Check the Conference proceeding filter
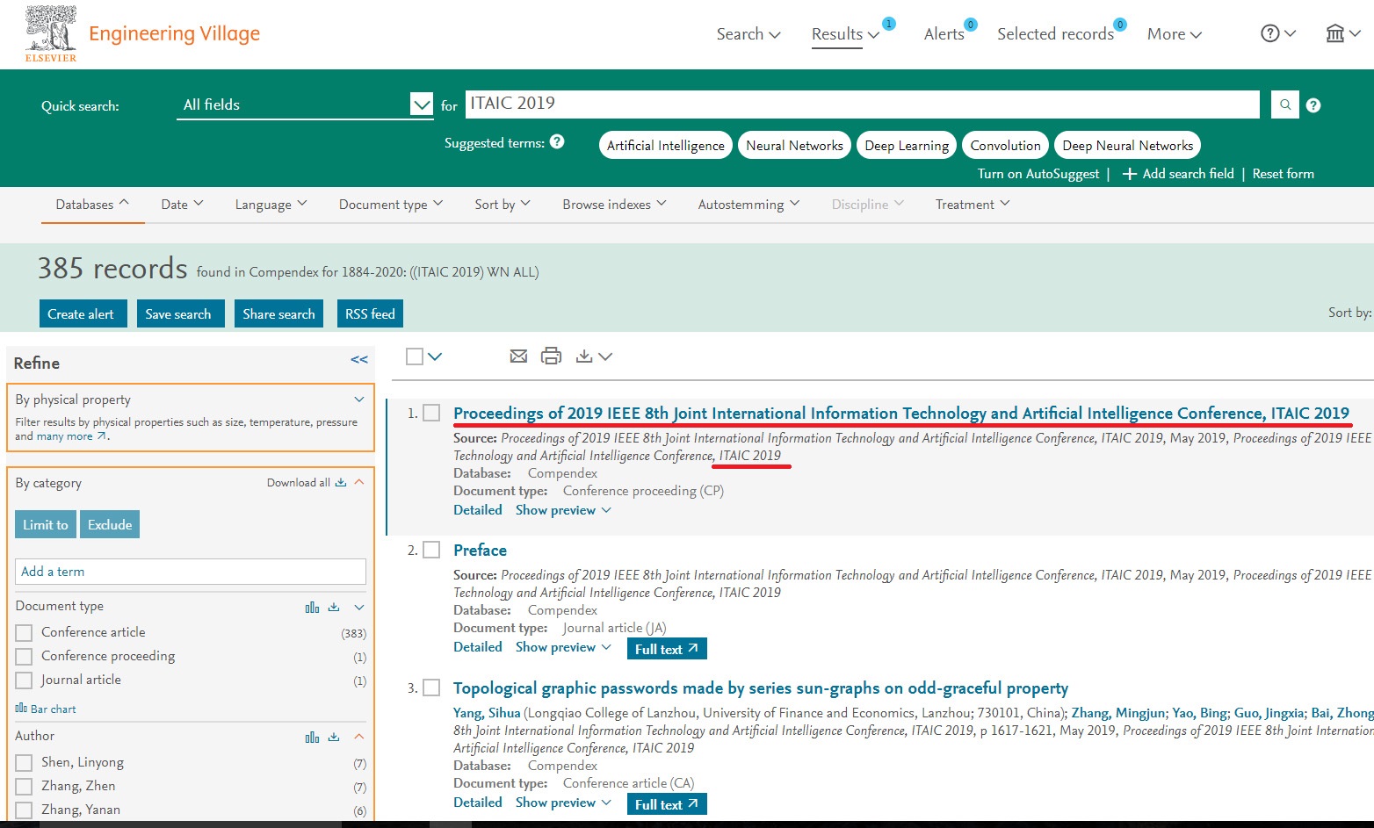1374x828 pixels. pyautogui.click(x=25, y=656)
